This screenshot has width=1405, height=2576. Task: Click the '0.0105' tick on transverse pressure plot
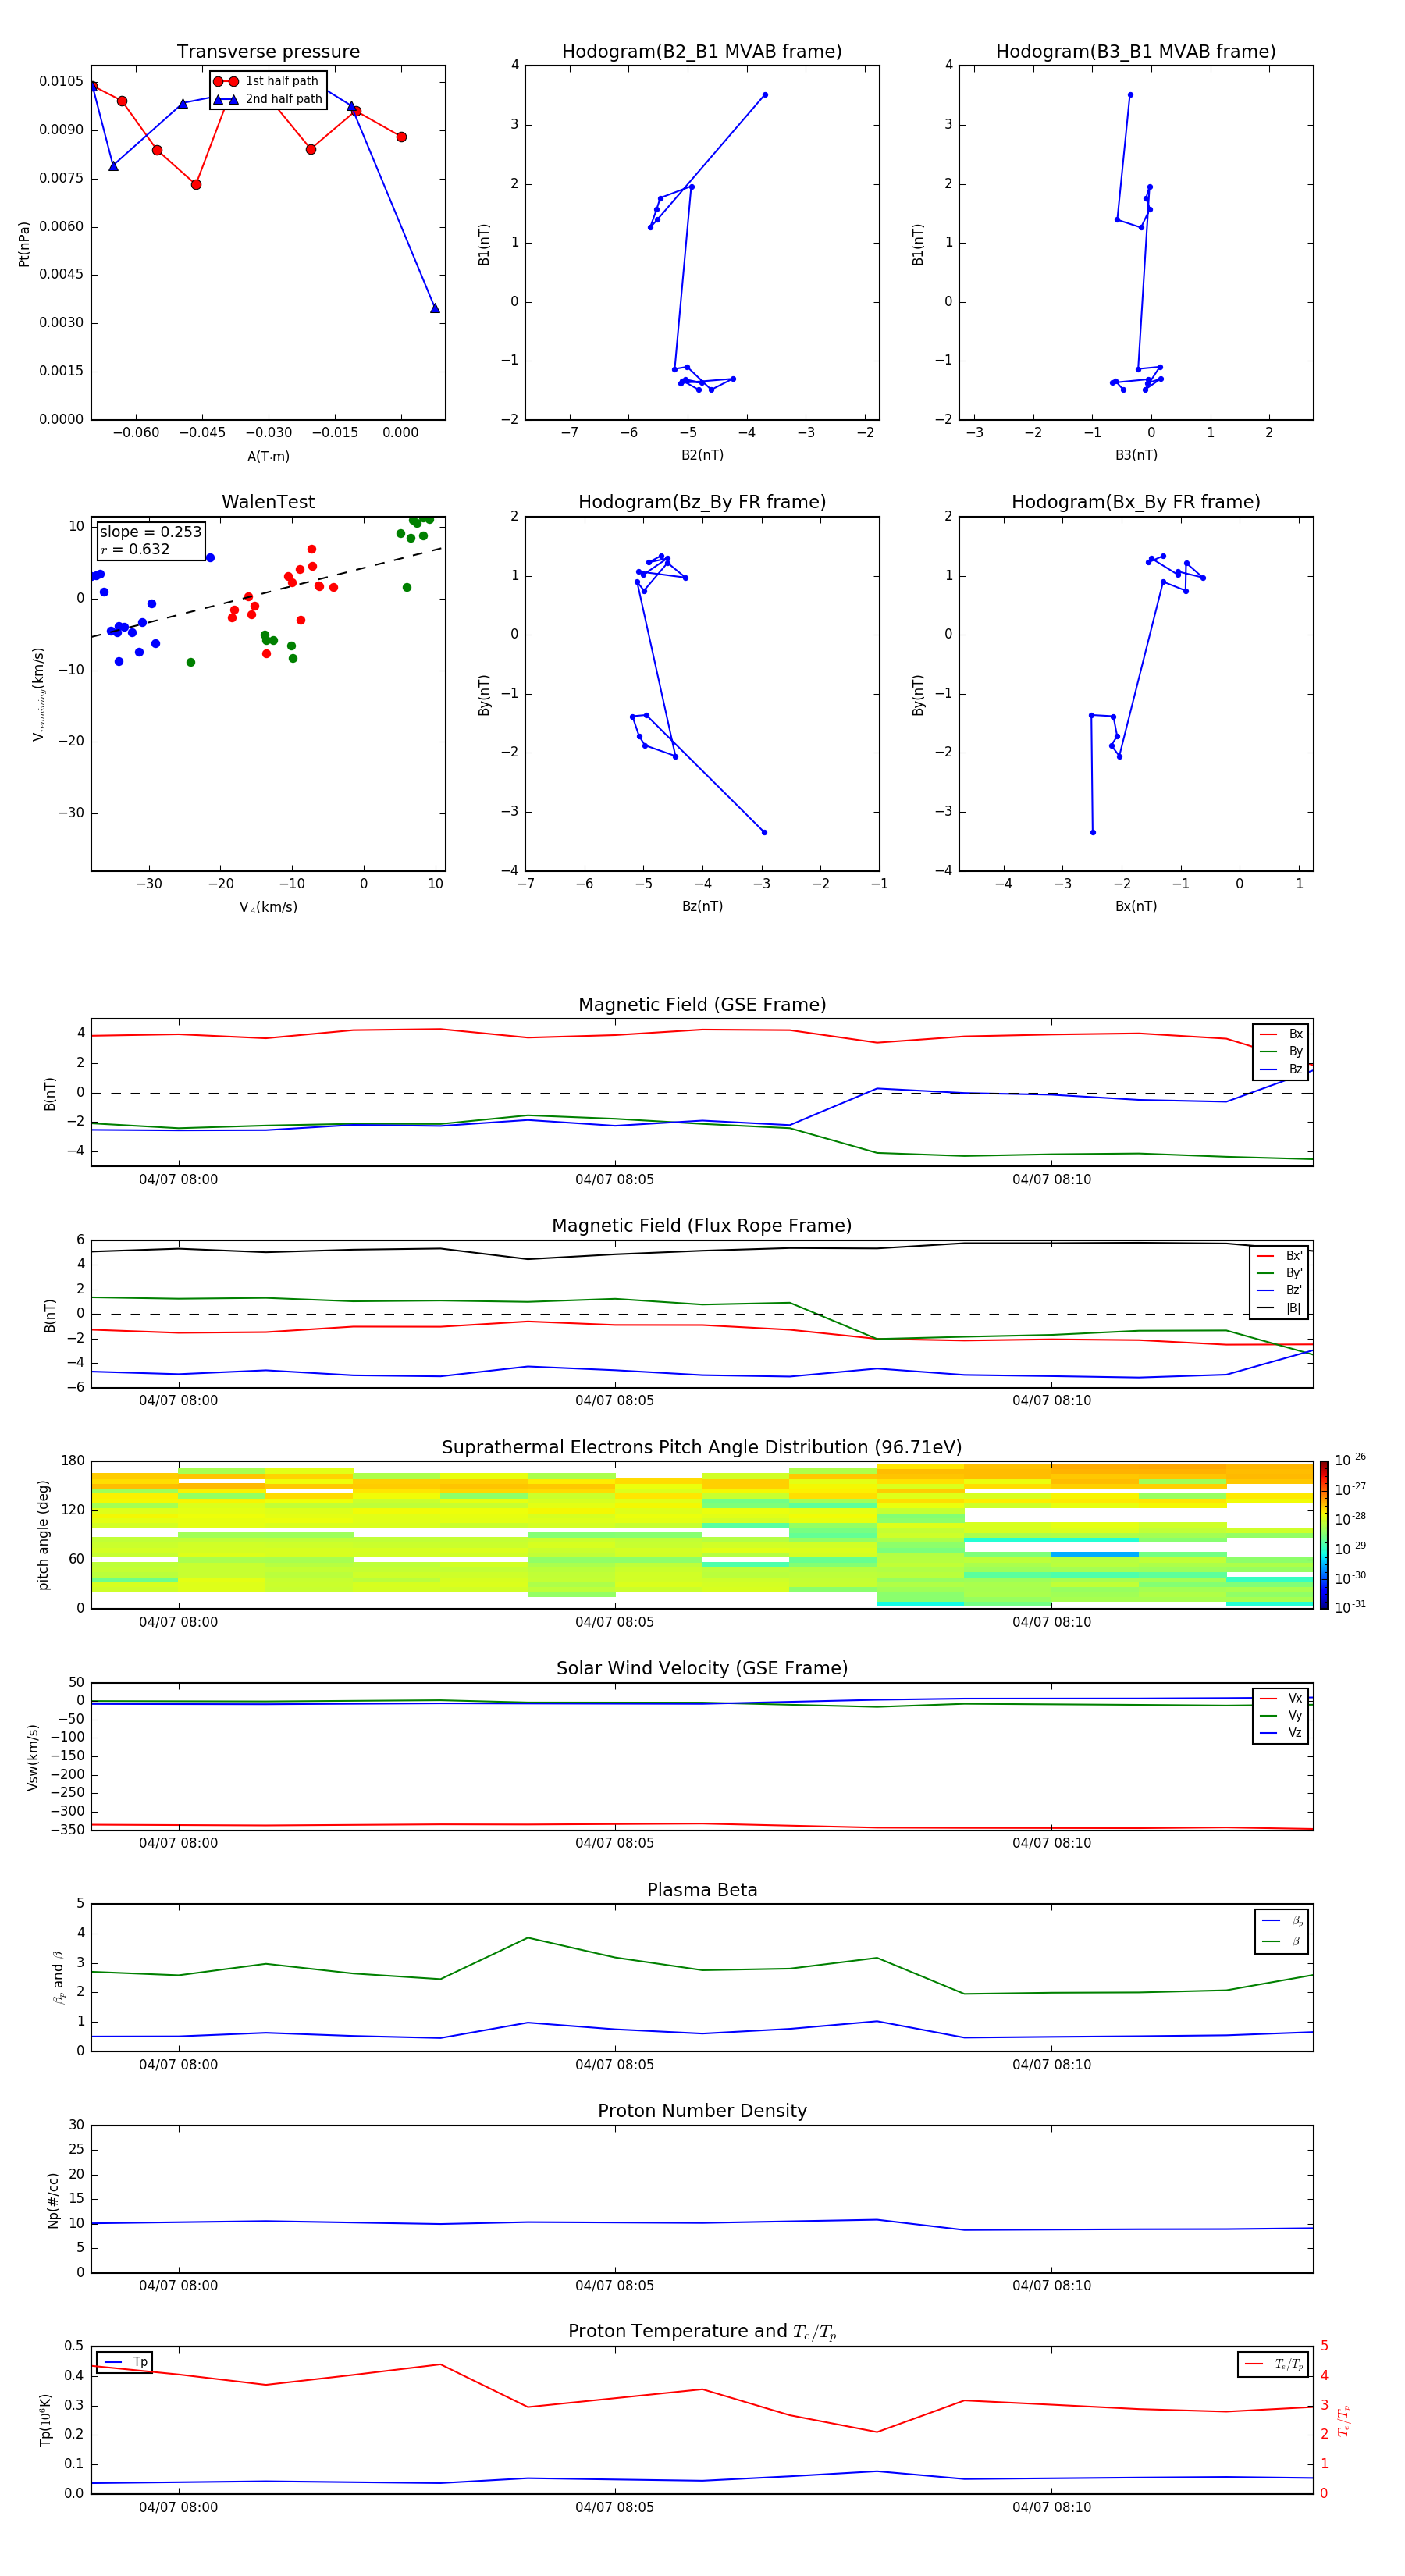pos(61,81)
